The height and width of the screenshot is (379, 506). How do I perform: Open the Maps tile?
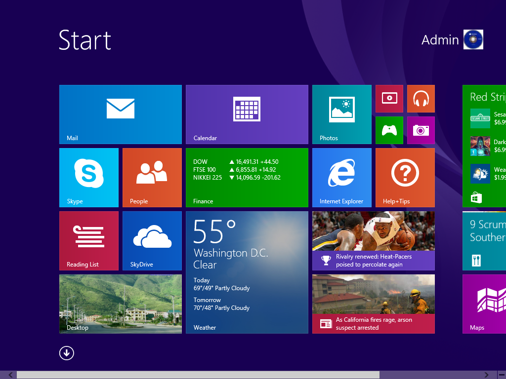point(484,304)
